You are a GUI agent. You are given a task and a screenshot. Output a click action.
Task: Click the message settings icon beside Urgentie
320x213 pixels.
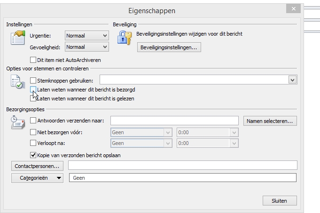click(x=18, y=38)
